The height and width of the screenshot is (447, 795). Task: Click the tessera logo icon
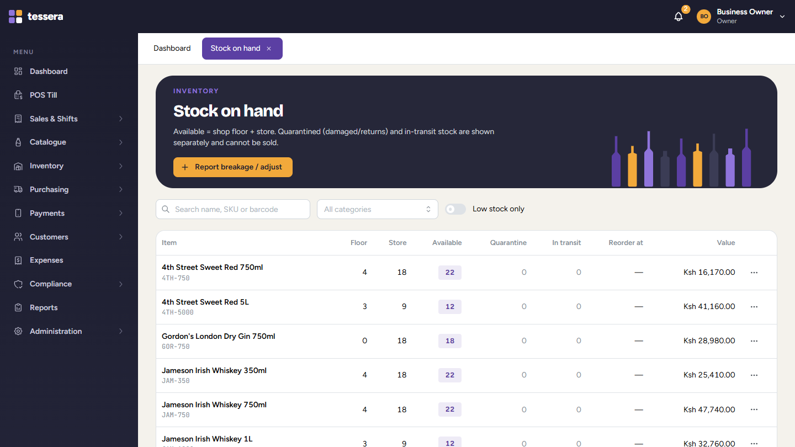15,17
